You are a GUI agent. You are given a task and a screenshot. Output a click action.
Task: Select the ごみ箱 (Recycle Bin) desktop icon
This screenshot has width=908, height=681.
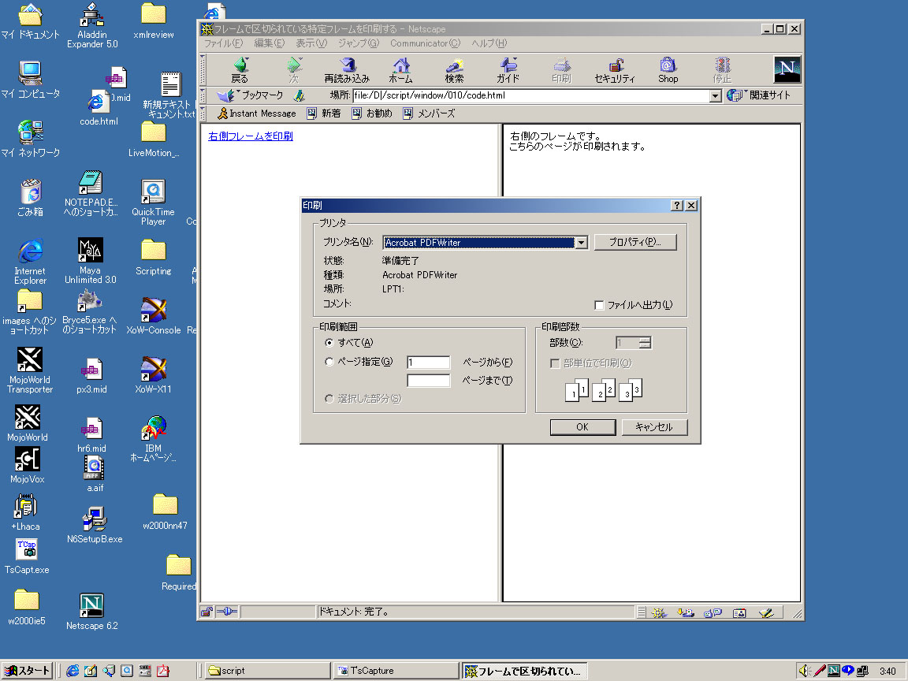pyautogui.click(x=30, y=198)
